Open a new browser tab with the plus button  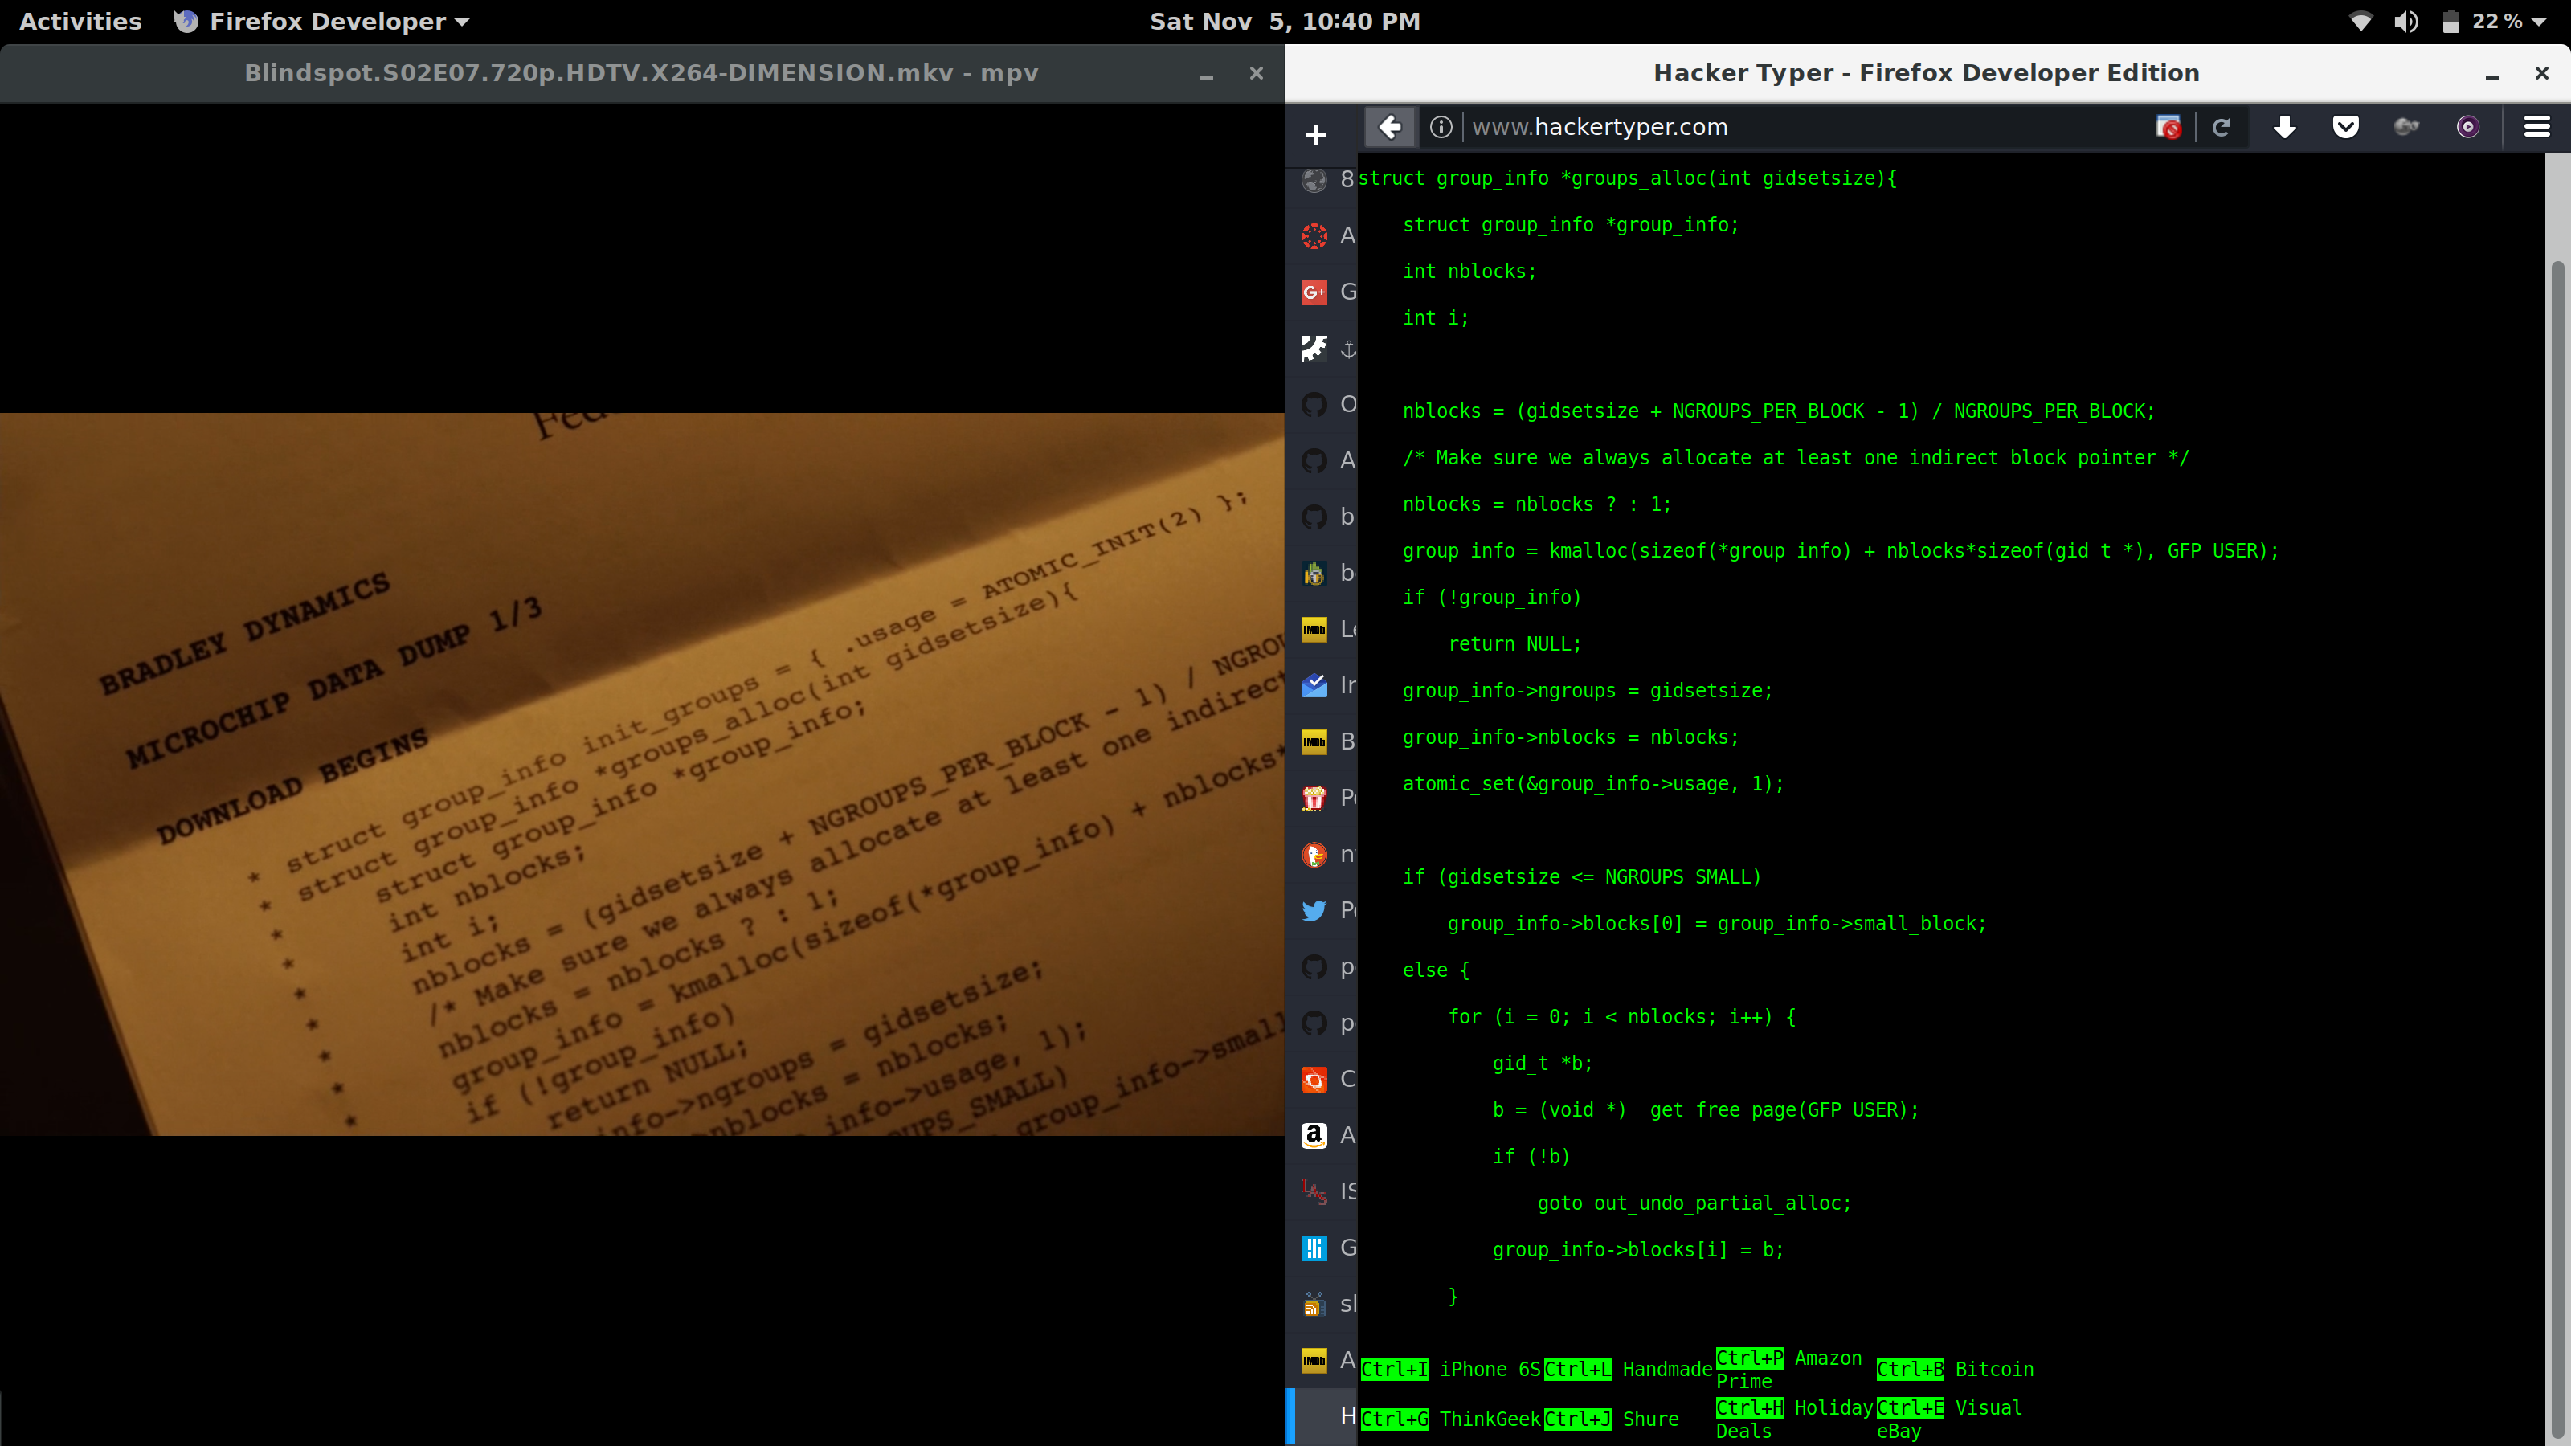[1317, 133]
